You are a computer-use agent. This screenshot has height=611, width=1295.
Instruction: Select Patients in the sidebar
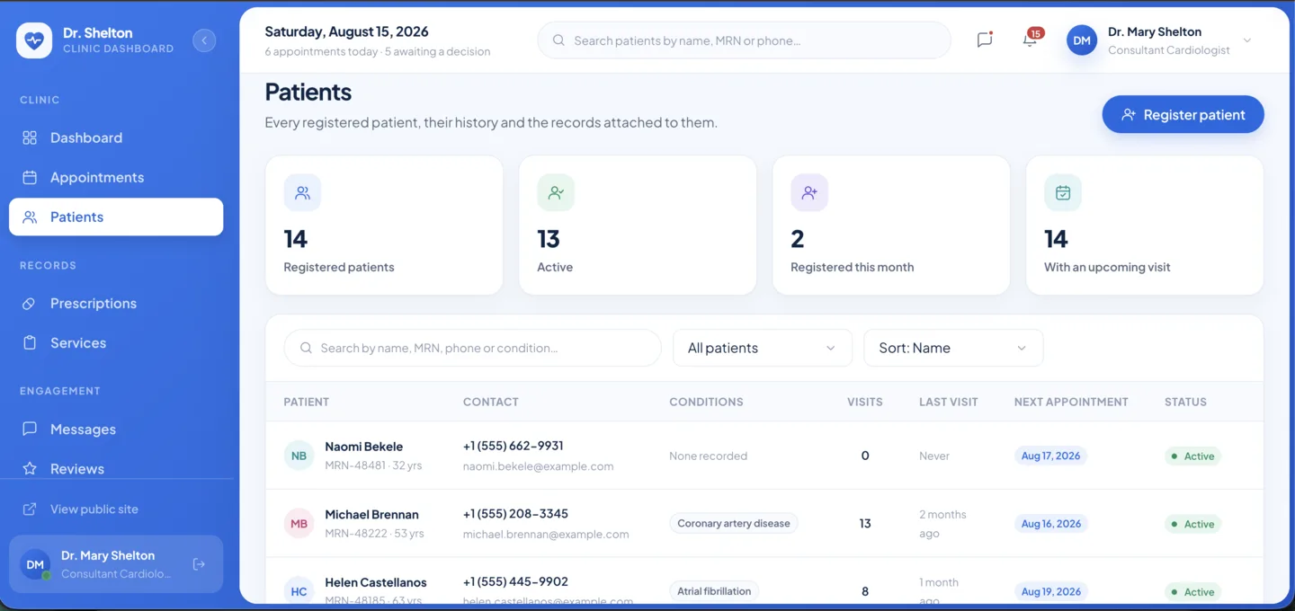tap(116, 217)
